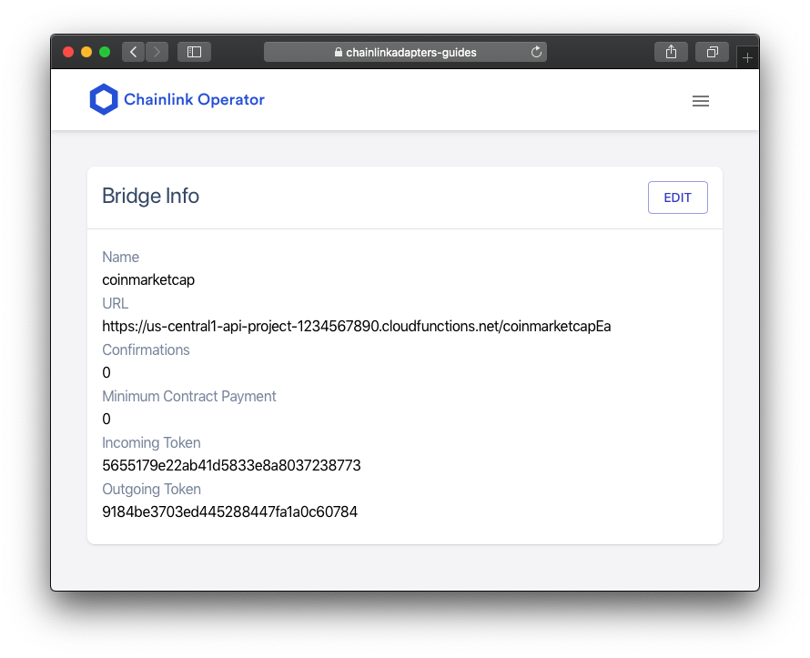Click the Outgoing Token value

point(230,511)
